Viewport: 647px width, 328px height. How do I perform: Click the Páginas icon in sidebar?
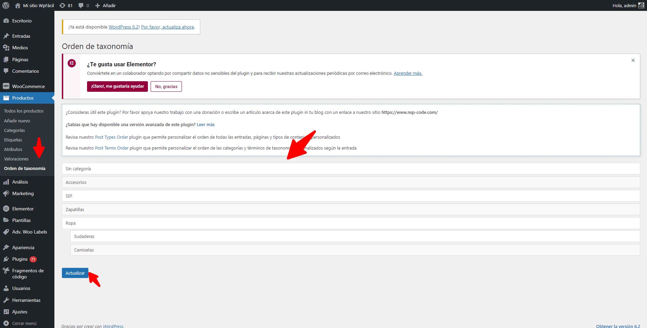(6, 59)
